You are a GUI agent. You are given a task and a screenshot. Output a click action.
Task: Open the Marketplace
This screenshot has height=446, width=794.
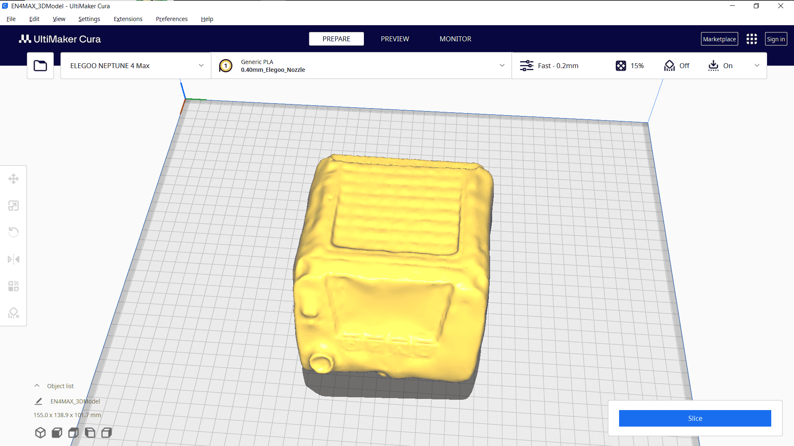[x=719, y=39]
